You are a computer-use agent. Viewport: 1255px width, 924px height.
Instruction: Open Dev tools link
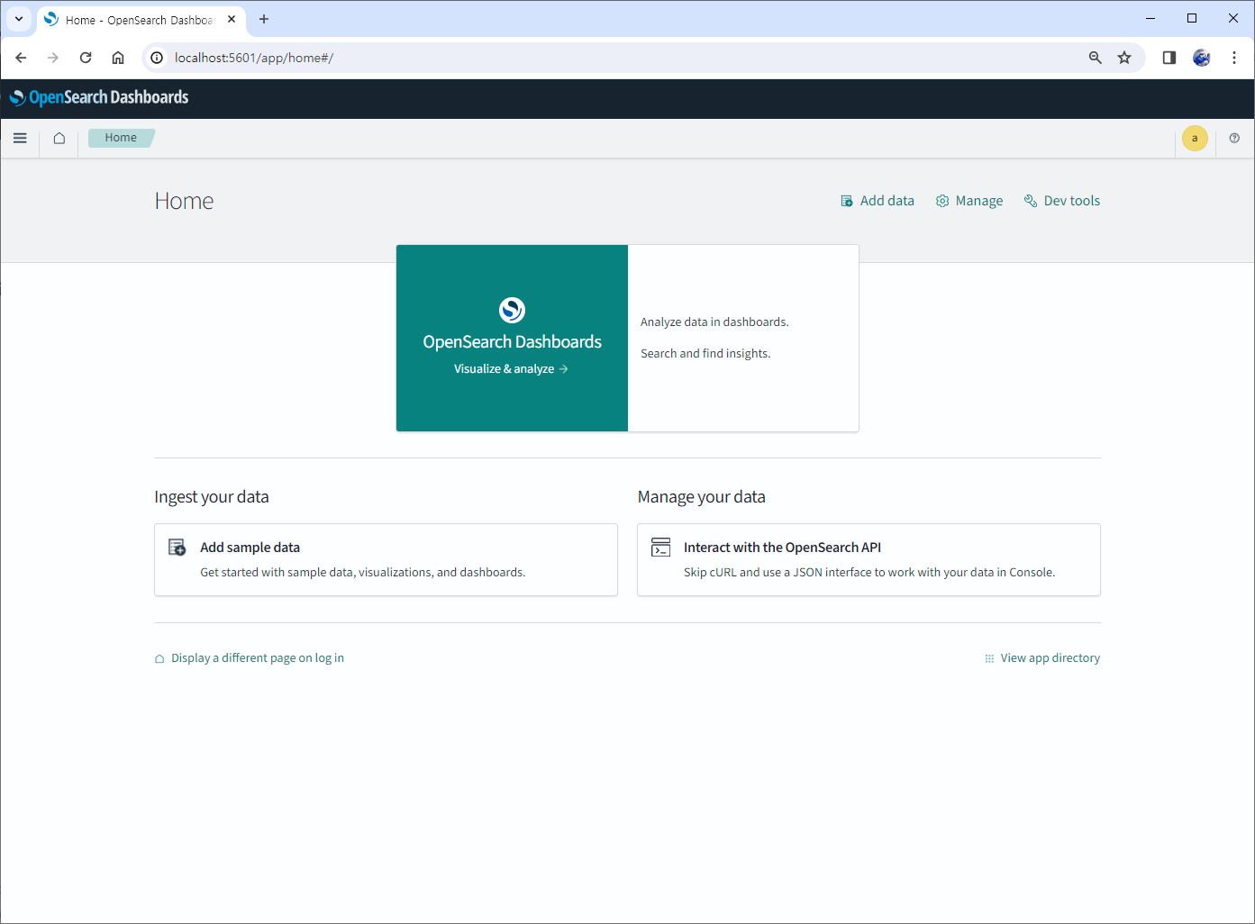click(x=1062, y=201)
